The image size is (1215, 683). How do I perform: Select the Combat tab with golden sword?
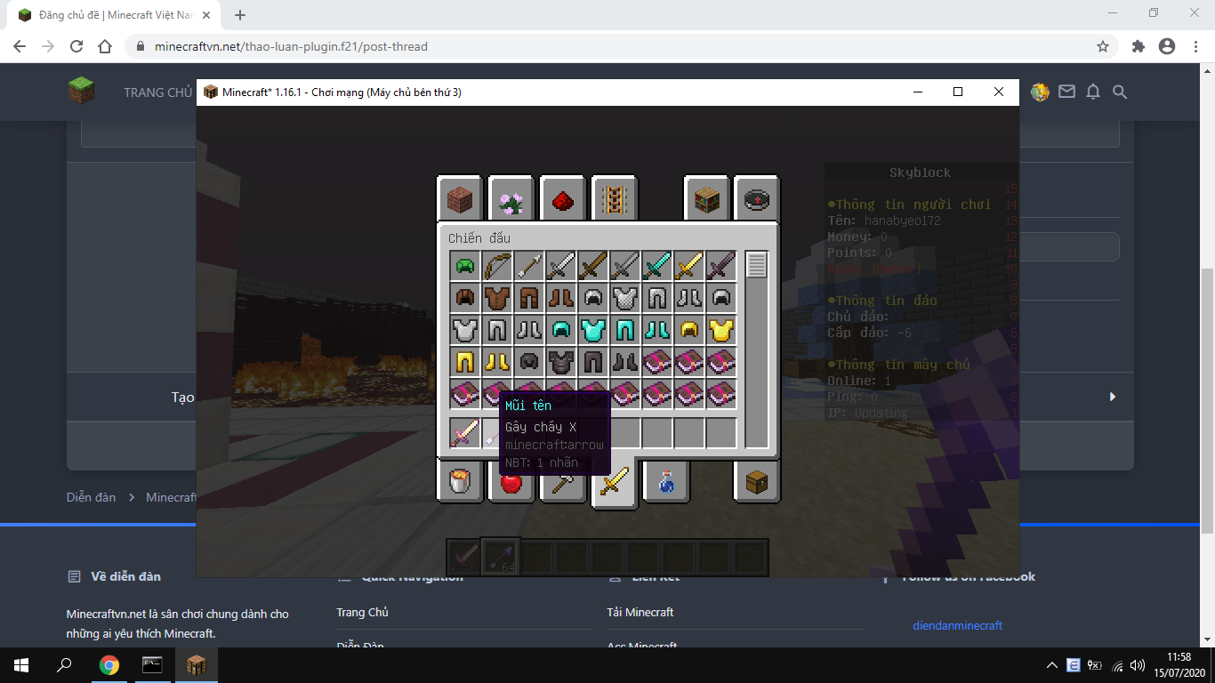click(x=615, y=484)
